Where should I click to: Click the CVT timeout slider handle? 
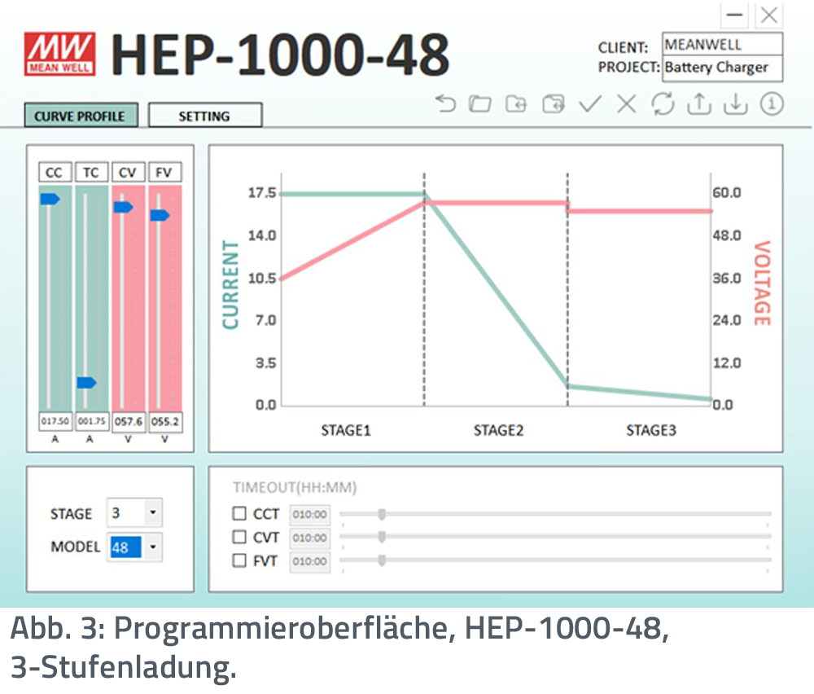[x=382, y=537]
